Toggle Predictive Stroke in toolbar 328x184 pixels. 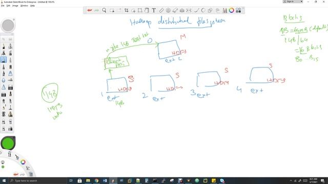203,10
